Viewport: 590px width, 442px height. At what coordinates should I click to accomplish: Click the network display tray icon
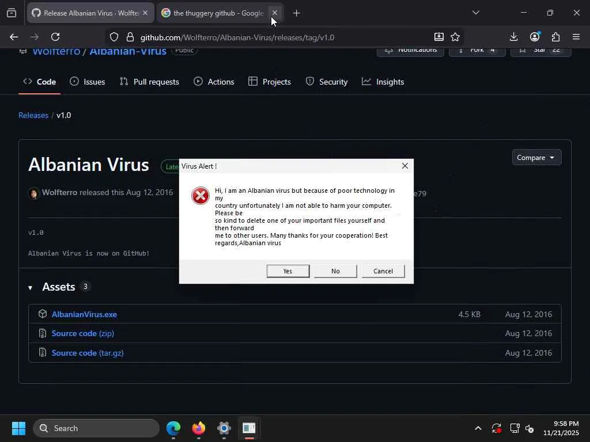pyautogui.click(x=515, y=428)
